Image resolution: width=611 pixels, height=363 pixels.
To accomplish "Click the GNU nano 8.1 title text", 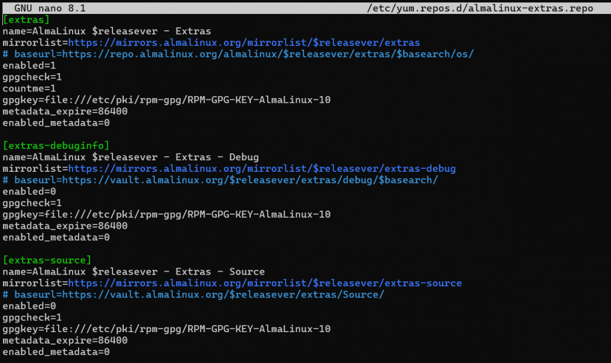I will click(x=50, y=8).
